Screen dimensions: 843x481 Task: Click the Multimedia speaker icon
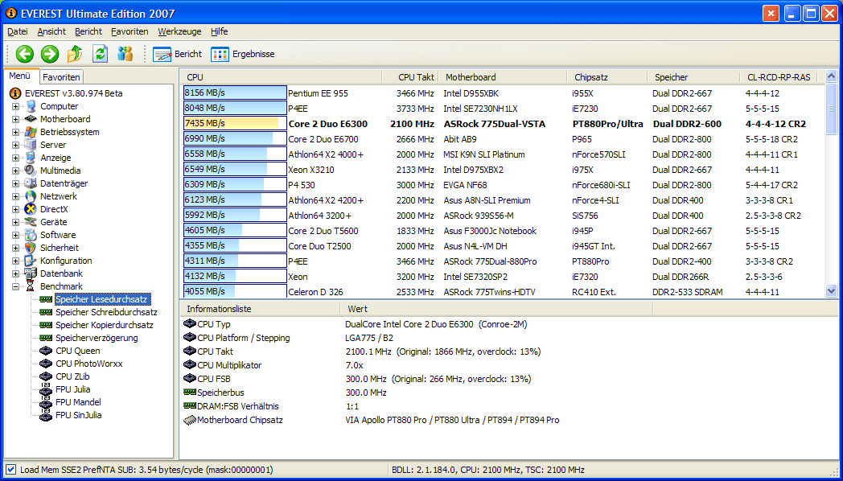pos(31,171)
